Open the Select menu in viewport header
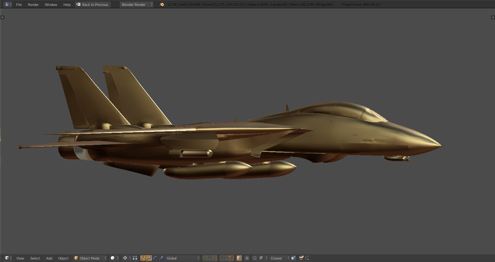The image size is (495, 262). click(35, 258)
